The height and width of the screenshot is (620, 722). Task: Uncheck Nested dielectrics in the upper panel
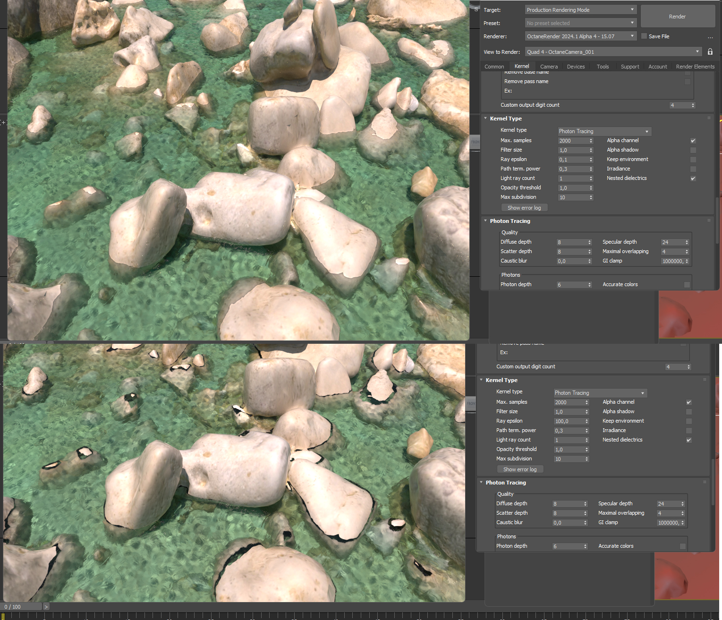click(693, 178)
